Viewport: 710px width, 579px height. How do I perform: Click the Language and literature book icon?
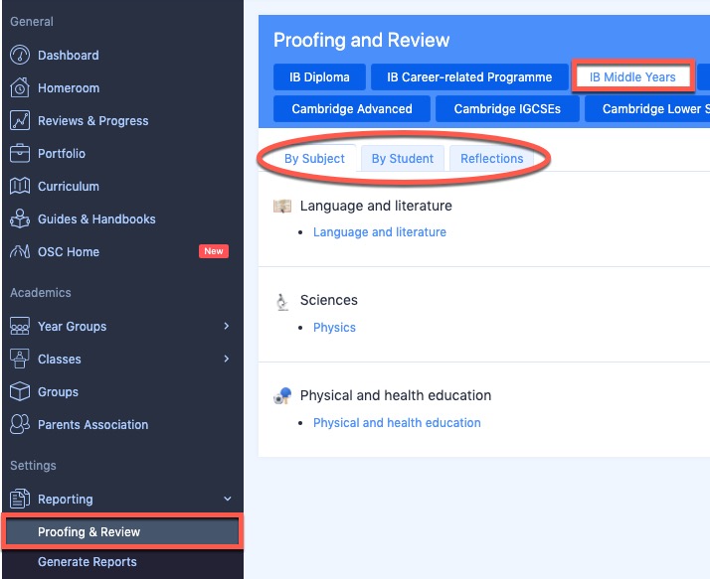pos(282,207)
